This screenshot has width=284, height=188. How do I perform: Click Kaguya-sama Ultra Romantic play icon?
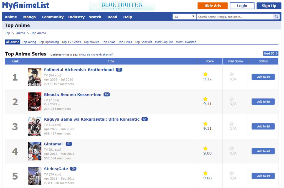tap(144, 119)
